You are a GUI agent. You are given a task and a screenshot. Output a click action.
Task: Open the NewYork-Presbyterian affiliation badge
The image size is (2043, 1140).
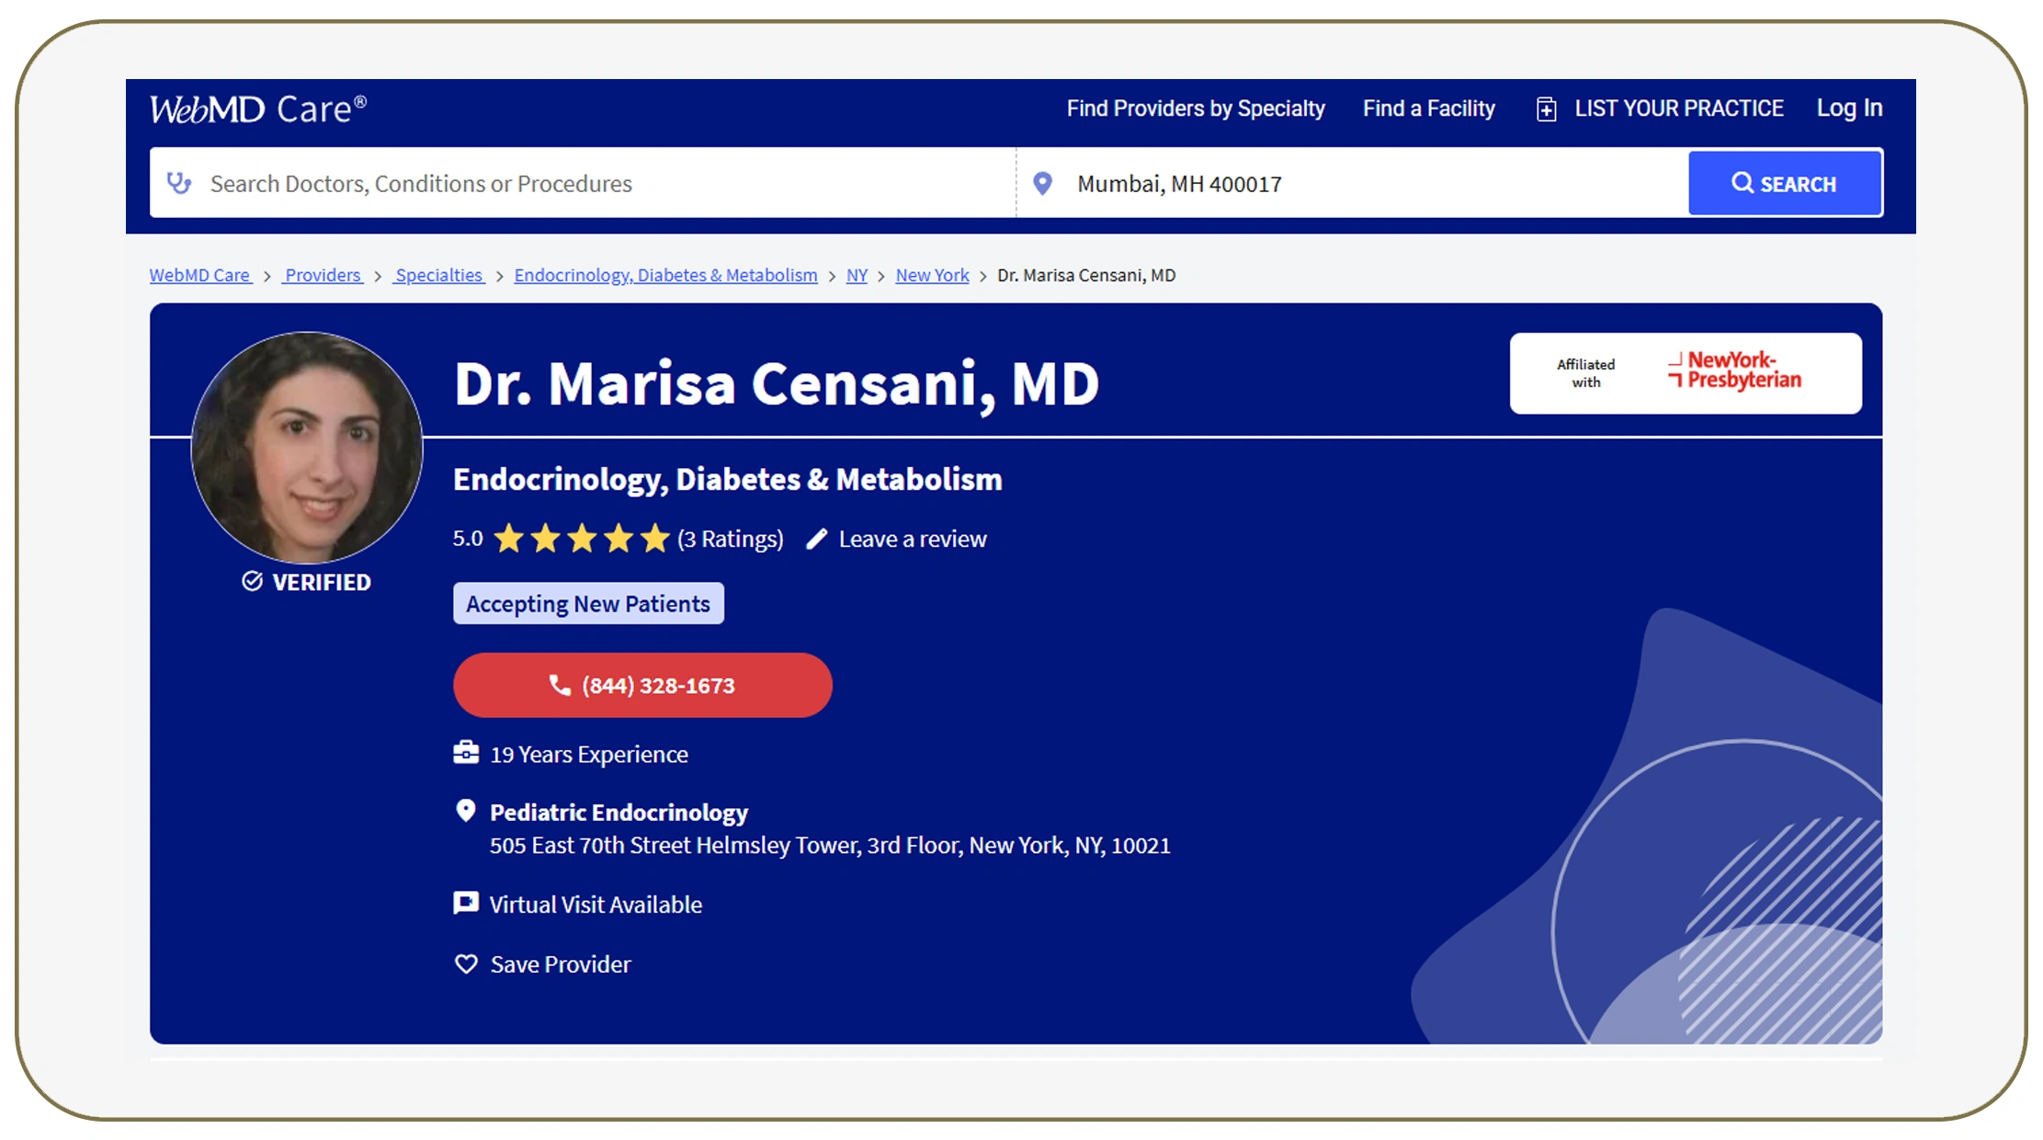pyautogui.click(x=1685, y=373)
